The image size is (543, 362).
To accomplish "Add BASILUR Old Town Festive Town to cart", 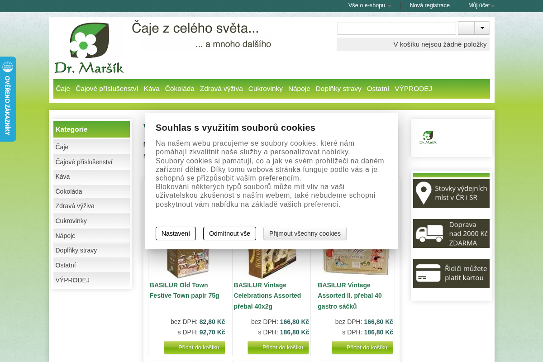I will (195, 348).
